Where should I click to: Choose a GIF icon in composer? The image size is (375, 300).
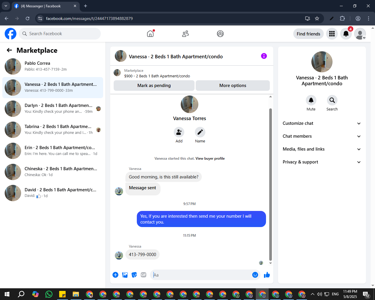click(144, 275)
